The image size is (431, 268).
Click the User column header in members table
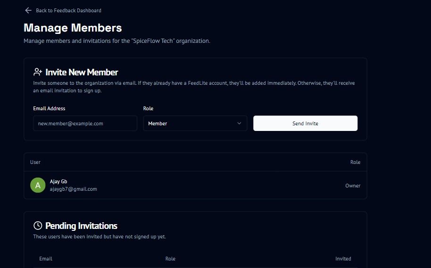point(35,162)
